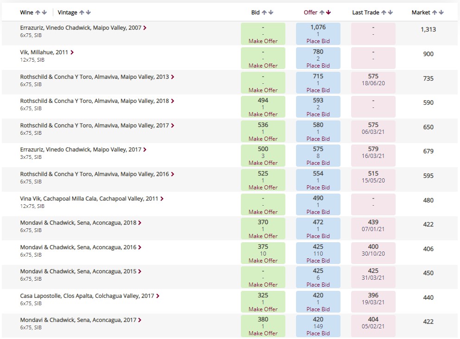This screenshot has width=460, height=339.
Task: Click the Offer column header
Action: tap(311, 13)
